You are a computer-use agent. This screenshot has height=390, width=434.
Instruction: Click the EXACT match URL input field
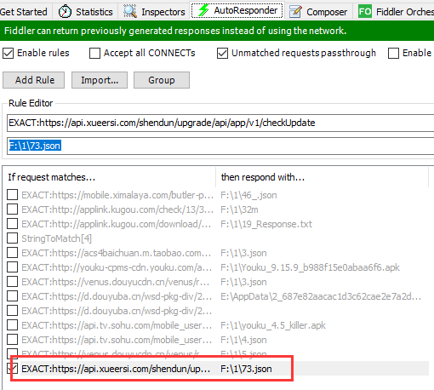pos(220,123)
